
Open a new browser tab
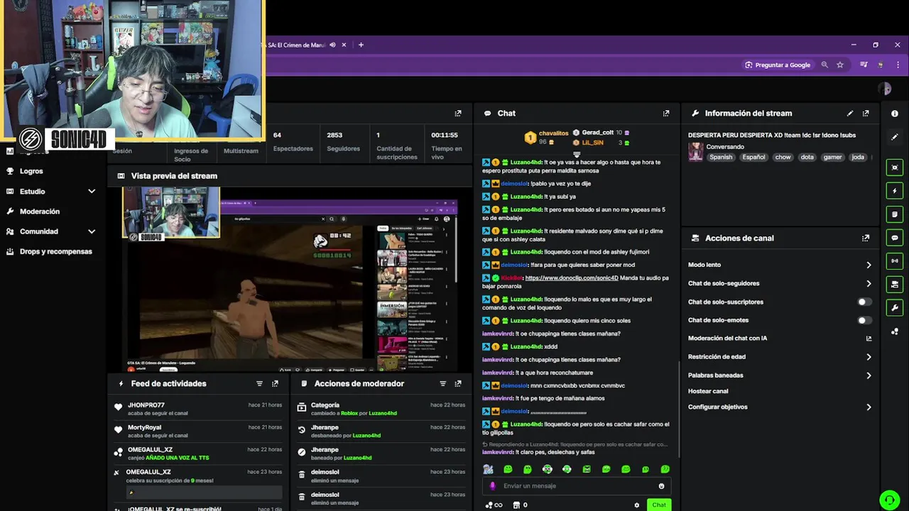click(361, 45)
